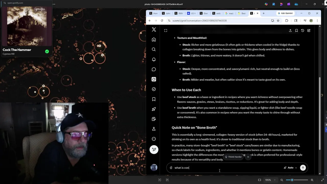Click the Chrome address bar URL

(x=200, y=21)
